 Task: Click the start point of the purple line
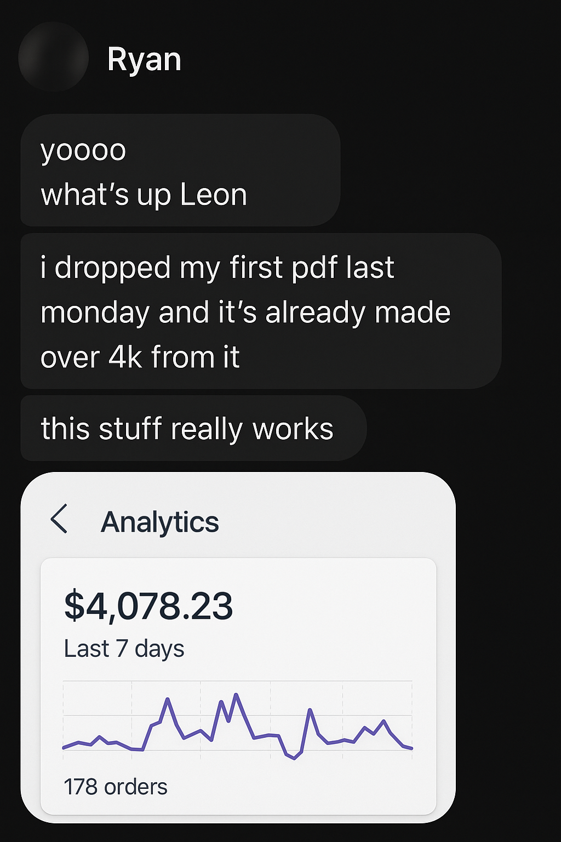pyautogui.click(x=64, y=748)
